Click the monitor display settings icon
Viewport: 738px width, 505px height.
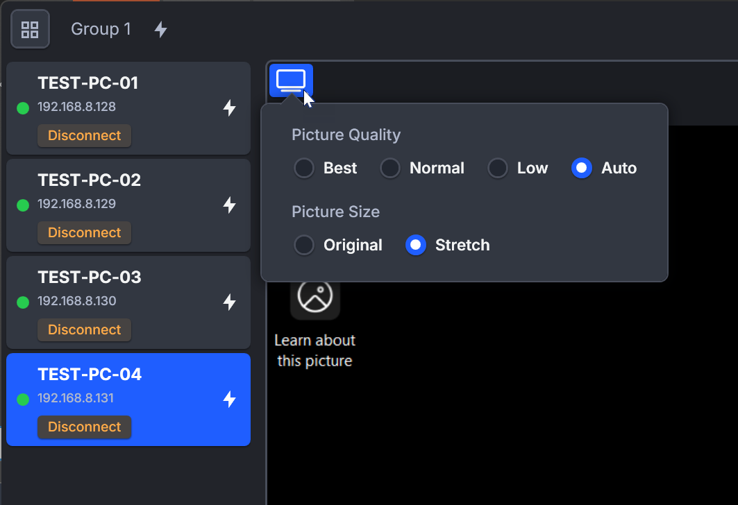(x=291, y=80)
